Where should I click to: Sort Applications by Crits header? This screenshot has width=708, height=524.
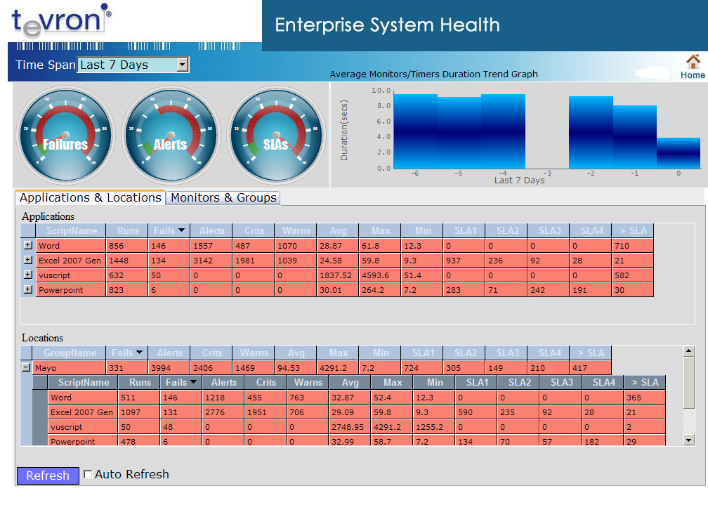254,230
